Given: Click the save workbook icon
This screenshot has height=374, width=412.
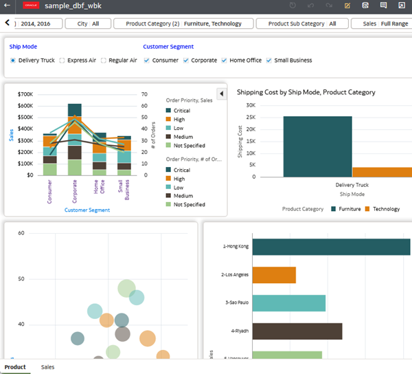Looking at the screenshot, I should (365, 5).
